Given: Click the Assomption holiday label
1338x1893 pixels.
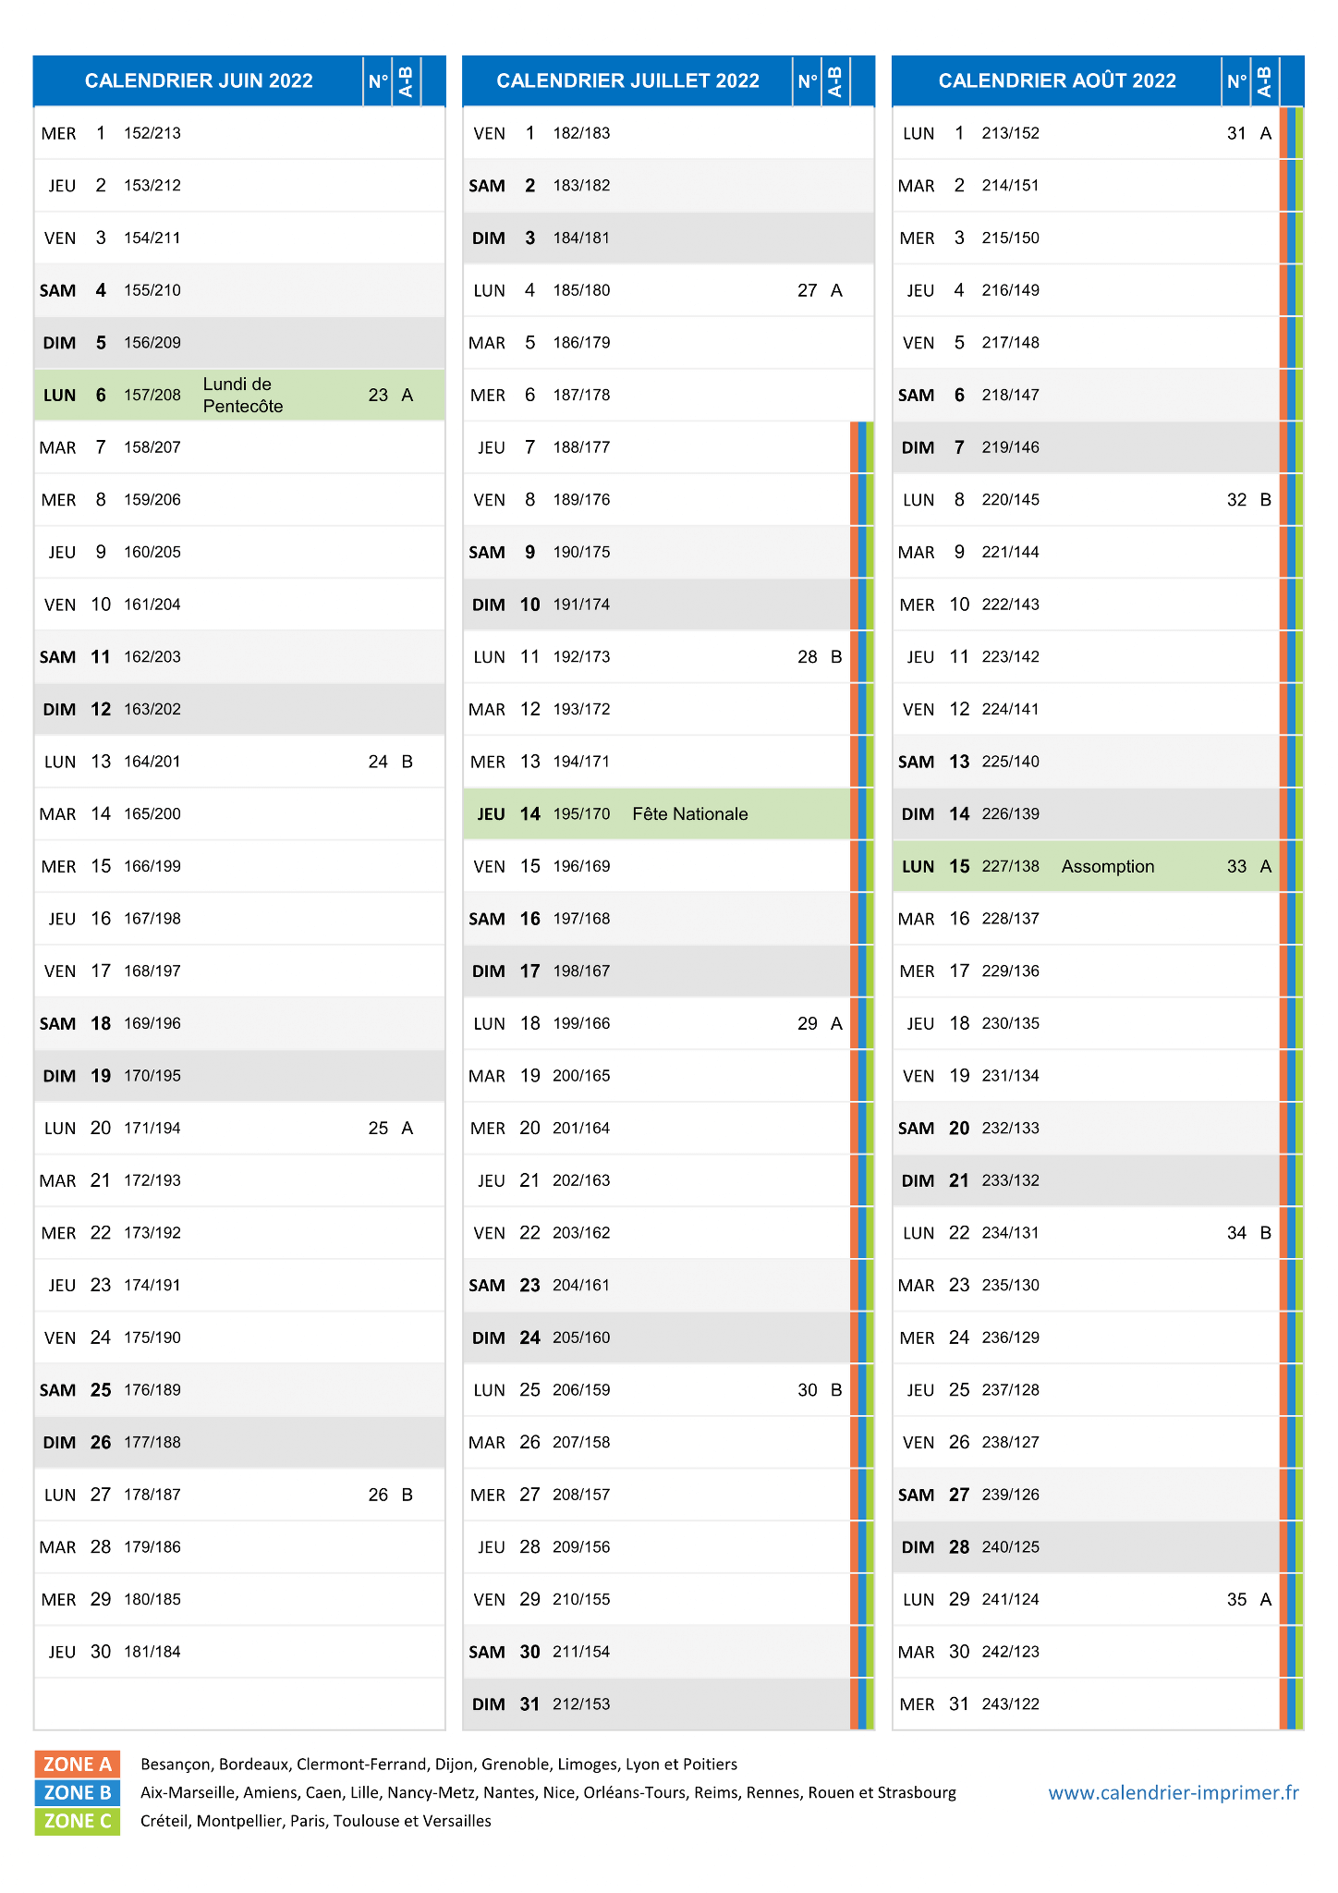Looking at the screenshot, I should [1108, 867].
